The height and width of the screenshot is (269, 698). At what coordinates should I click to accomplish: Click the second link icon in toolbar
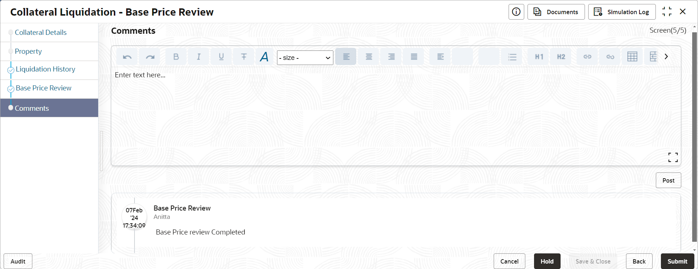[x=610, y=57]
